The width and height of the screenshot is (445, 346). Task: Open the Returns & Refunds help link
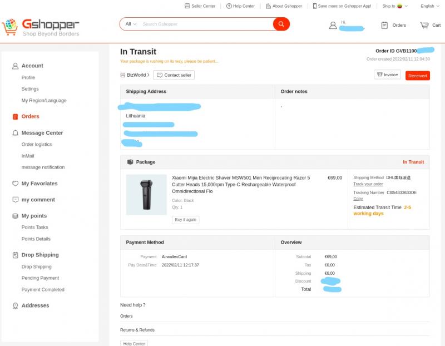point(137,330)
